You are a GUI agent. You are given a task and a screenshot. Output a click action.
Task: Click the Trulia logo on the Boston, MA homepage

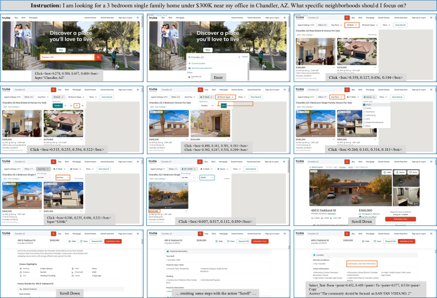[x=6, y=17]
